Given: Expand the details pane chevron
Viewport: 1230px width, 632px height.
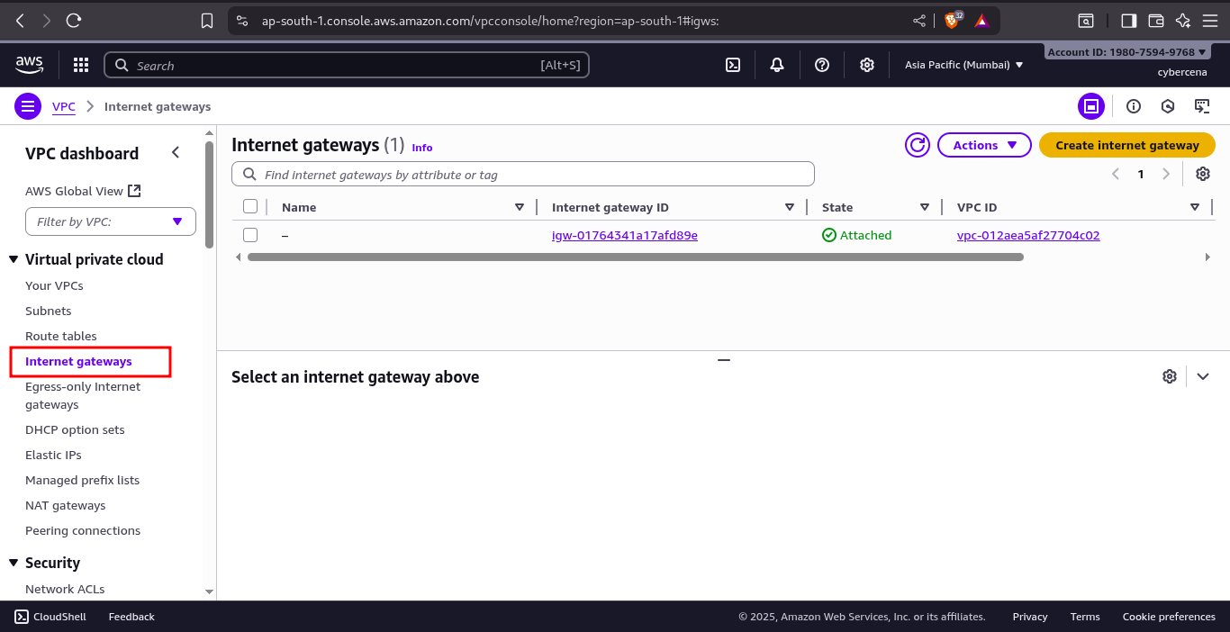Looking at the screenshot, I should point(1203,376).
